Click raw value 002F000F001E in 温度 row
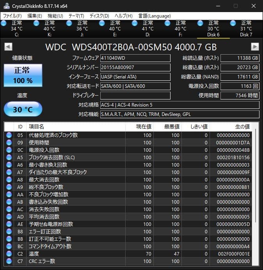This screenshot has width=263, height=270. click(234, 254)
